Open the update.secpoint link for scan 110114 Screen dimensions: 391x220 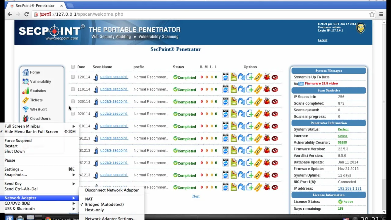pos(114,89)
